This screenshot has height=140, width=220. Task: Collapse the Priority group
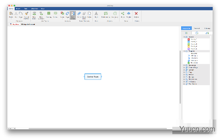tap(184, 37)
